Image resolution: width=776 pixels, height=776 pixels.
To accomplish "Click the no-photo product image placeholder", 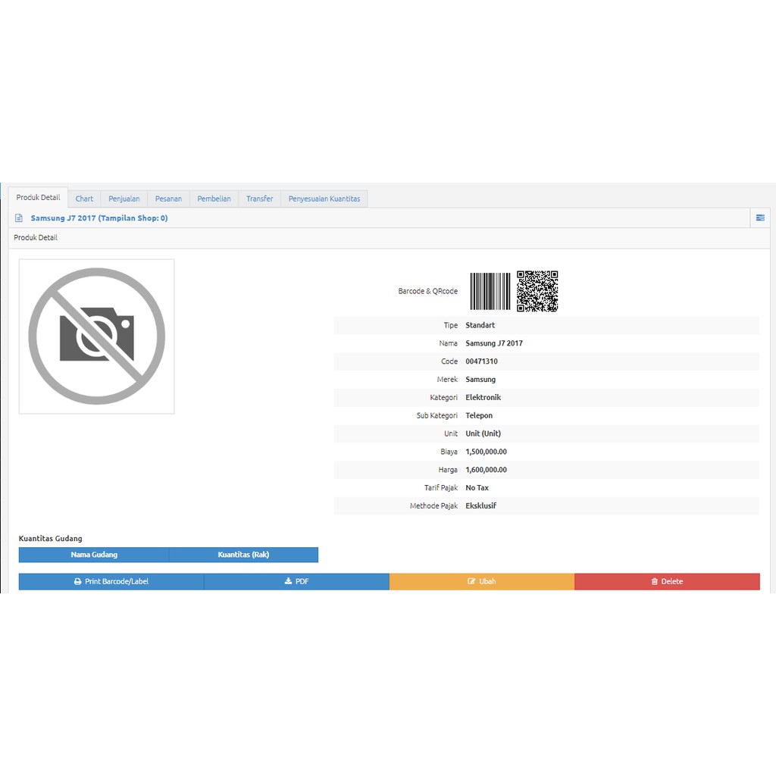I will click(x=96, y=336).
